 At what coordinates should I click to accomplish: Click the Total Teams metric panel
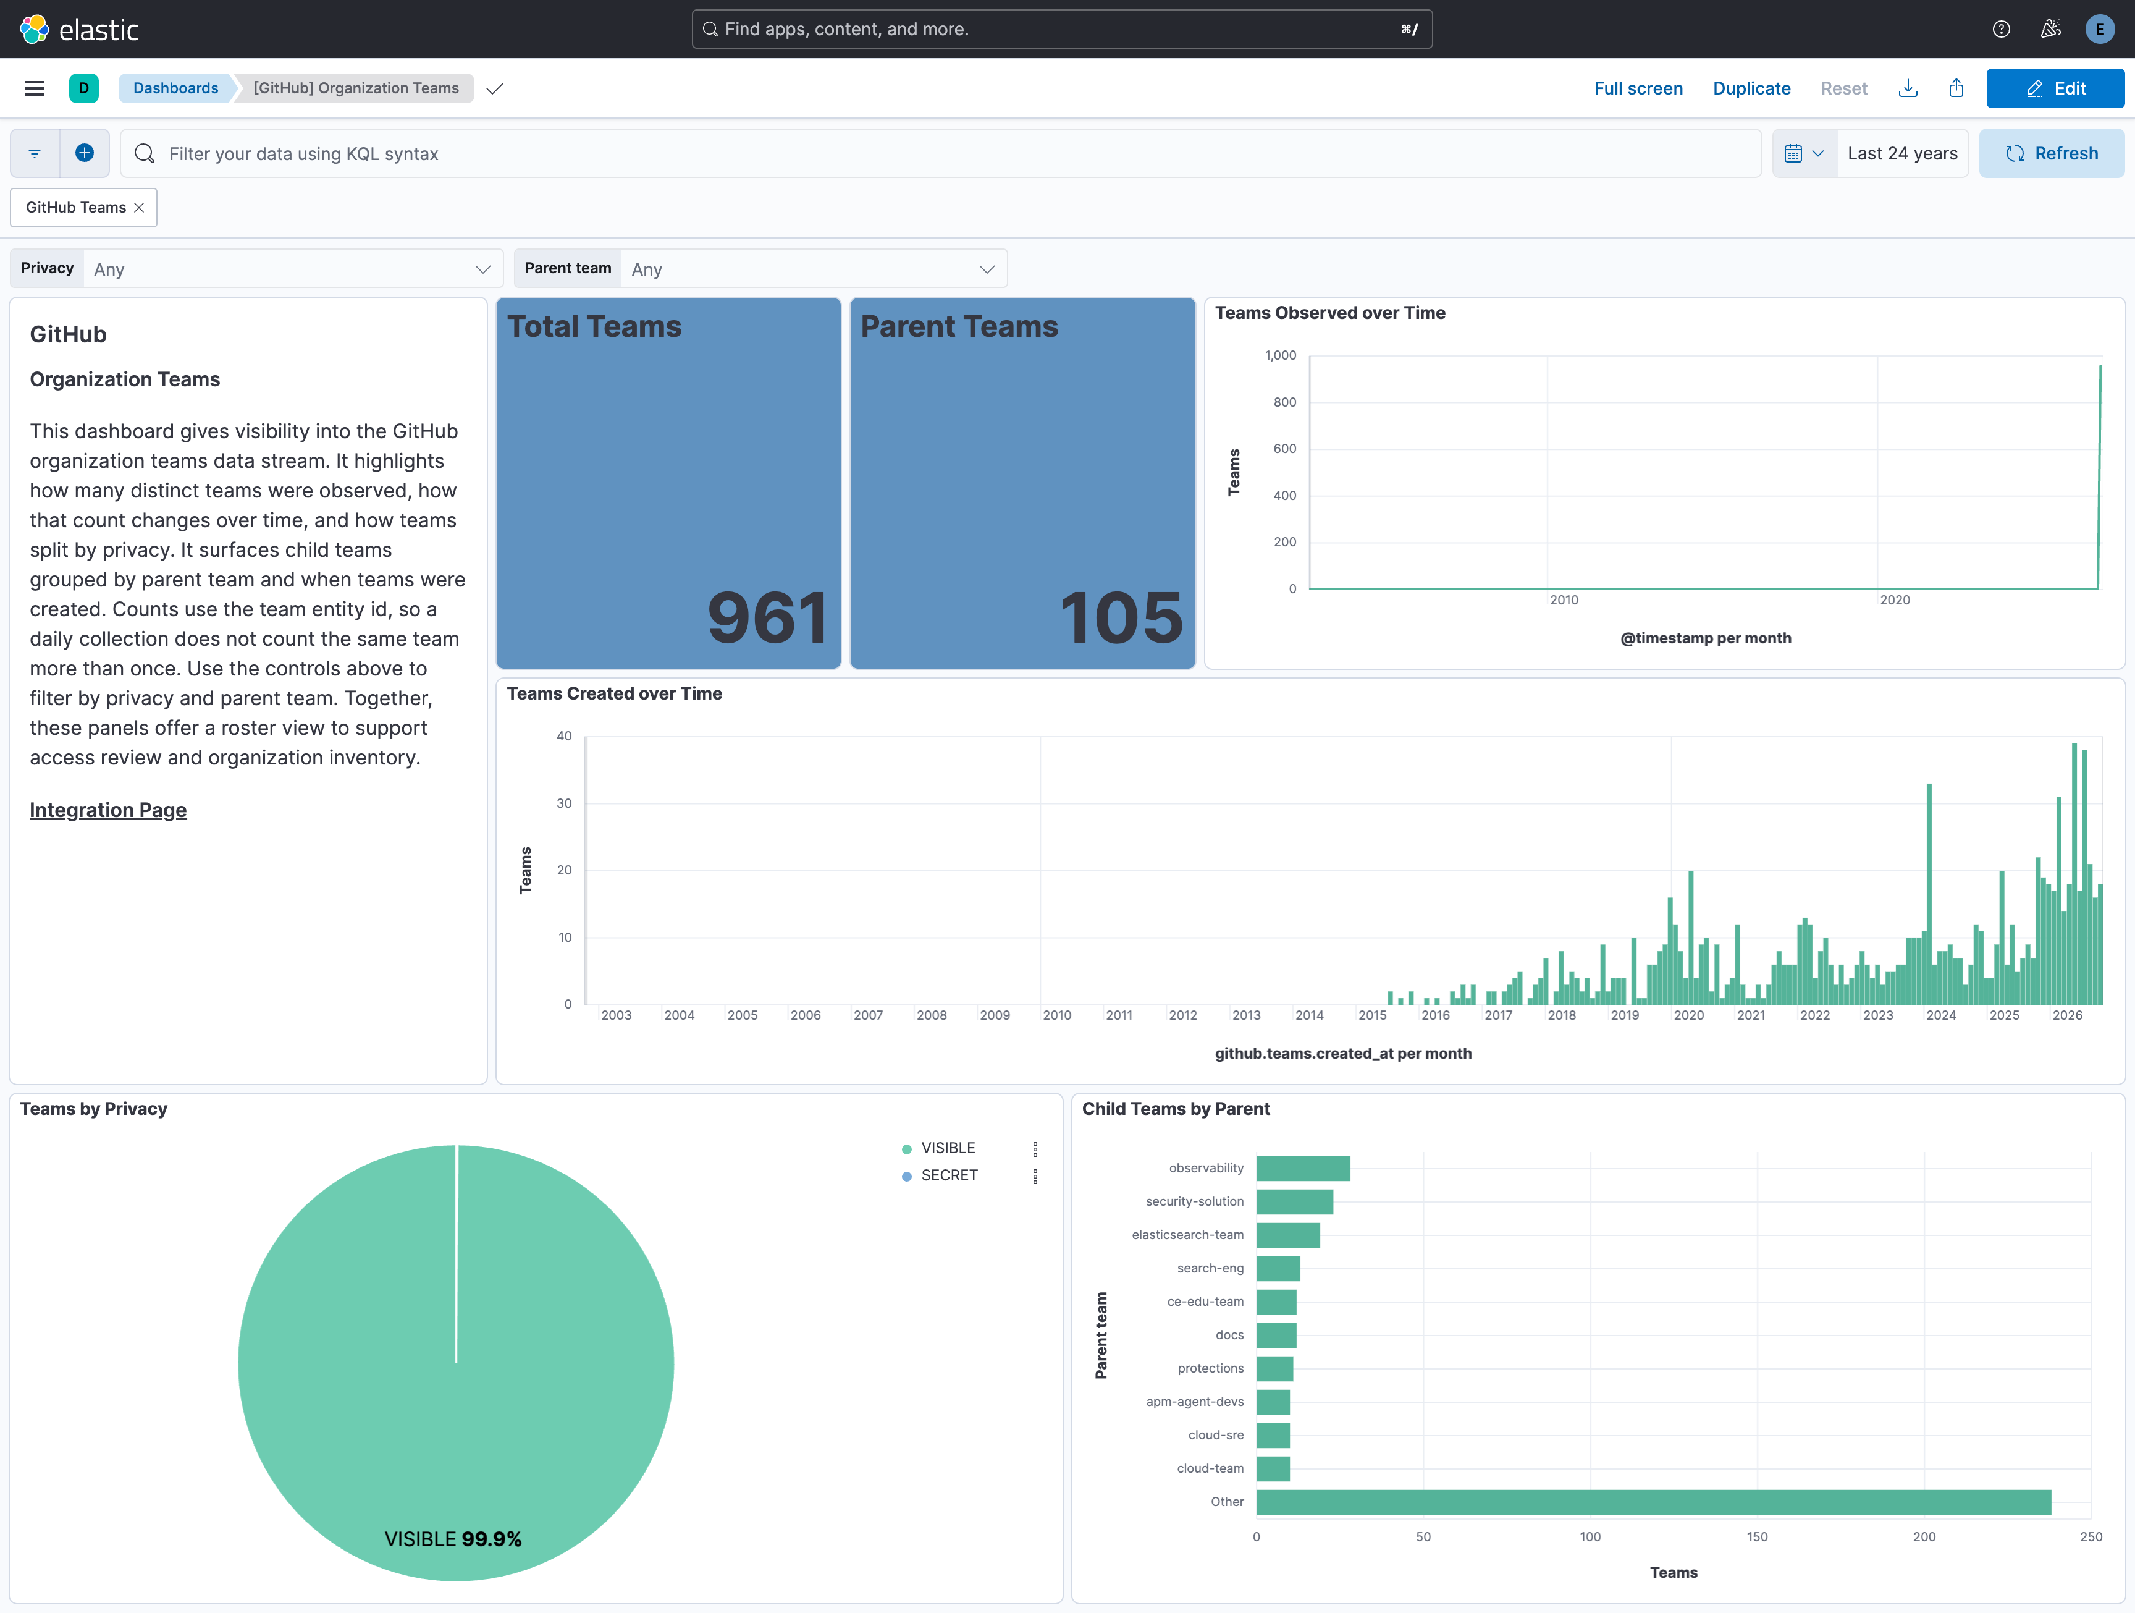tap(668, 483)
